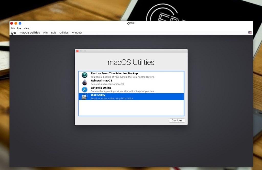
Task: Click the Disk Utility drive icon
Action: pos(84,96)
